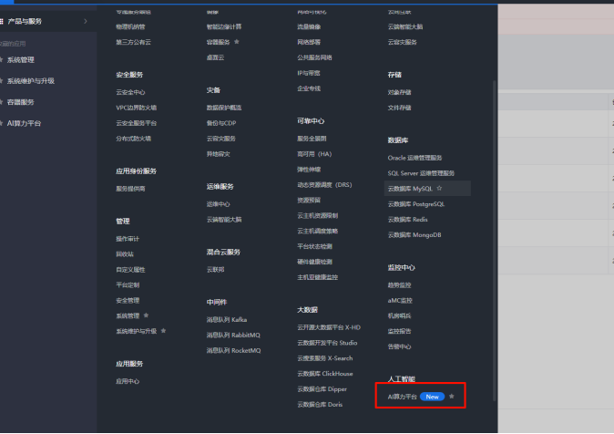The image size is (614, 434).
Task: Open 备份与CDP
Action: [x=221, y=123]
